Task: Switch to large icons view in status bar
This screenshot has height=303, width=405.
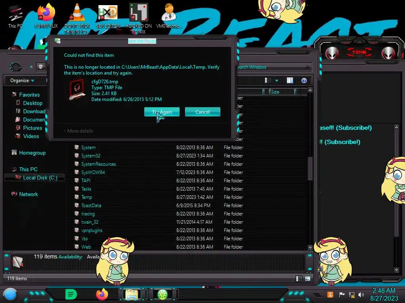Action: coord(308,279)
